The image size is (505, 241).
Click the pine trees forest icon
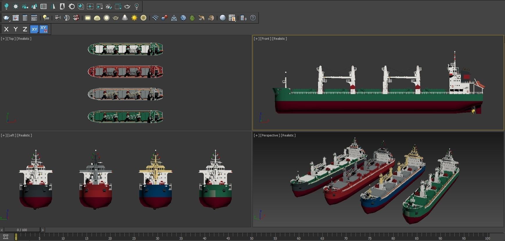coord(34,6)
